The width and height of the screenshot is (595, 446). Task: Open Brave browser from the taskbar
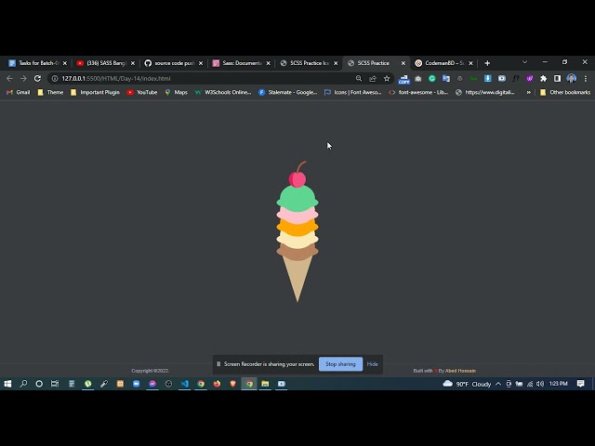[x=233, y=384]
